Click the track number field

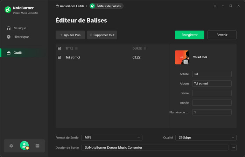pyautogui.click(x=212, y=112)
